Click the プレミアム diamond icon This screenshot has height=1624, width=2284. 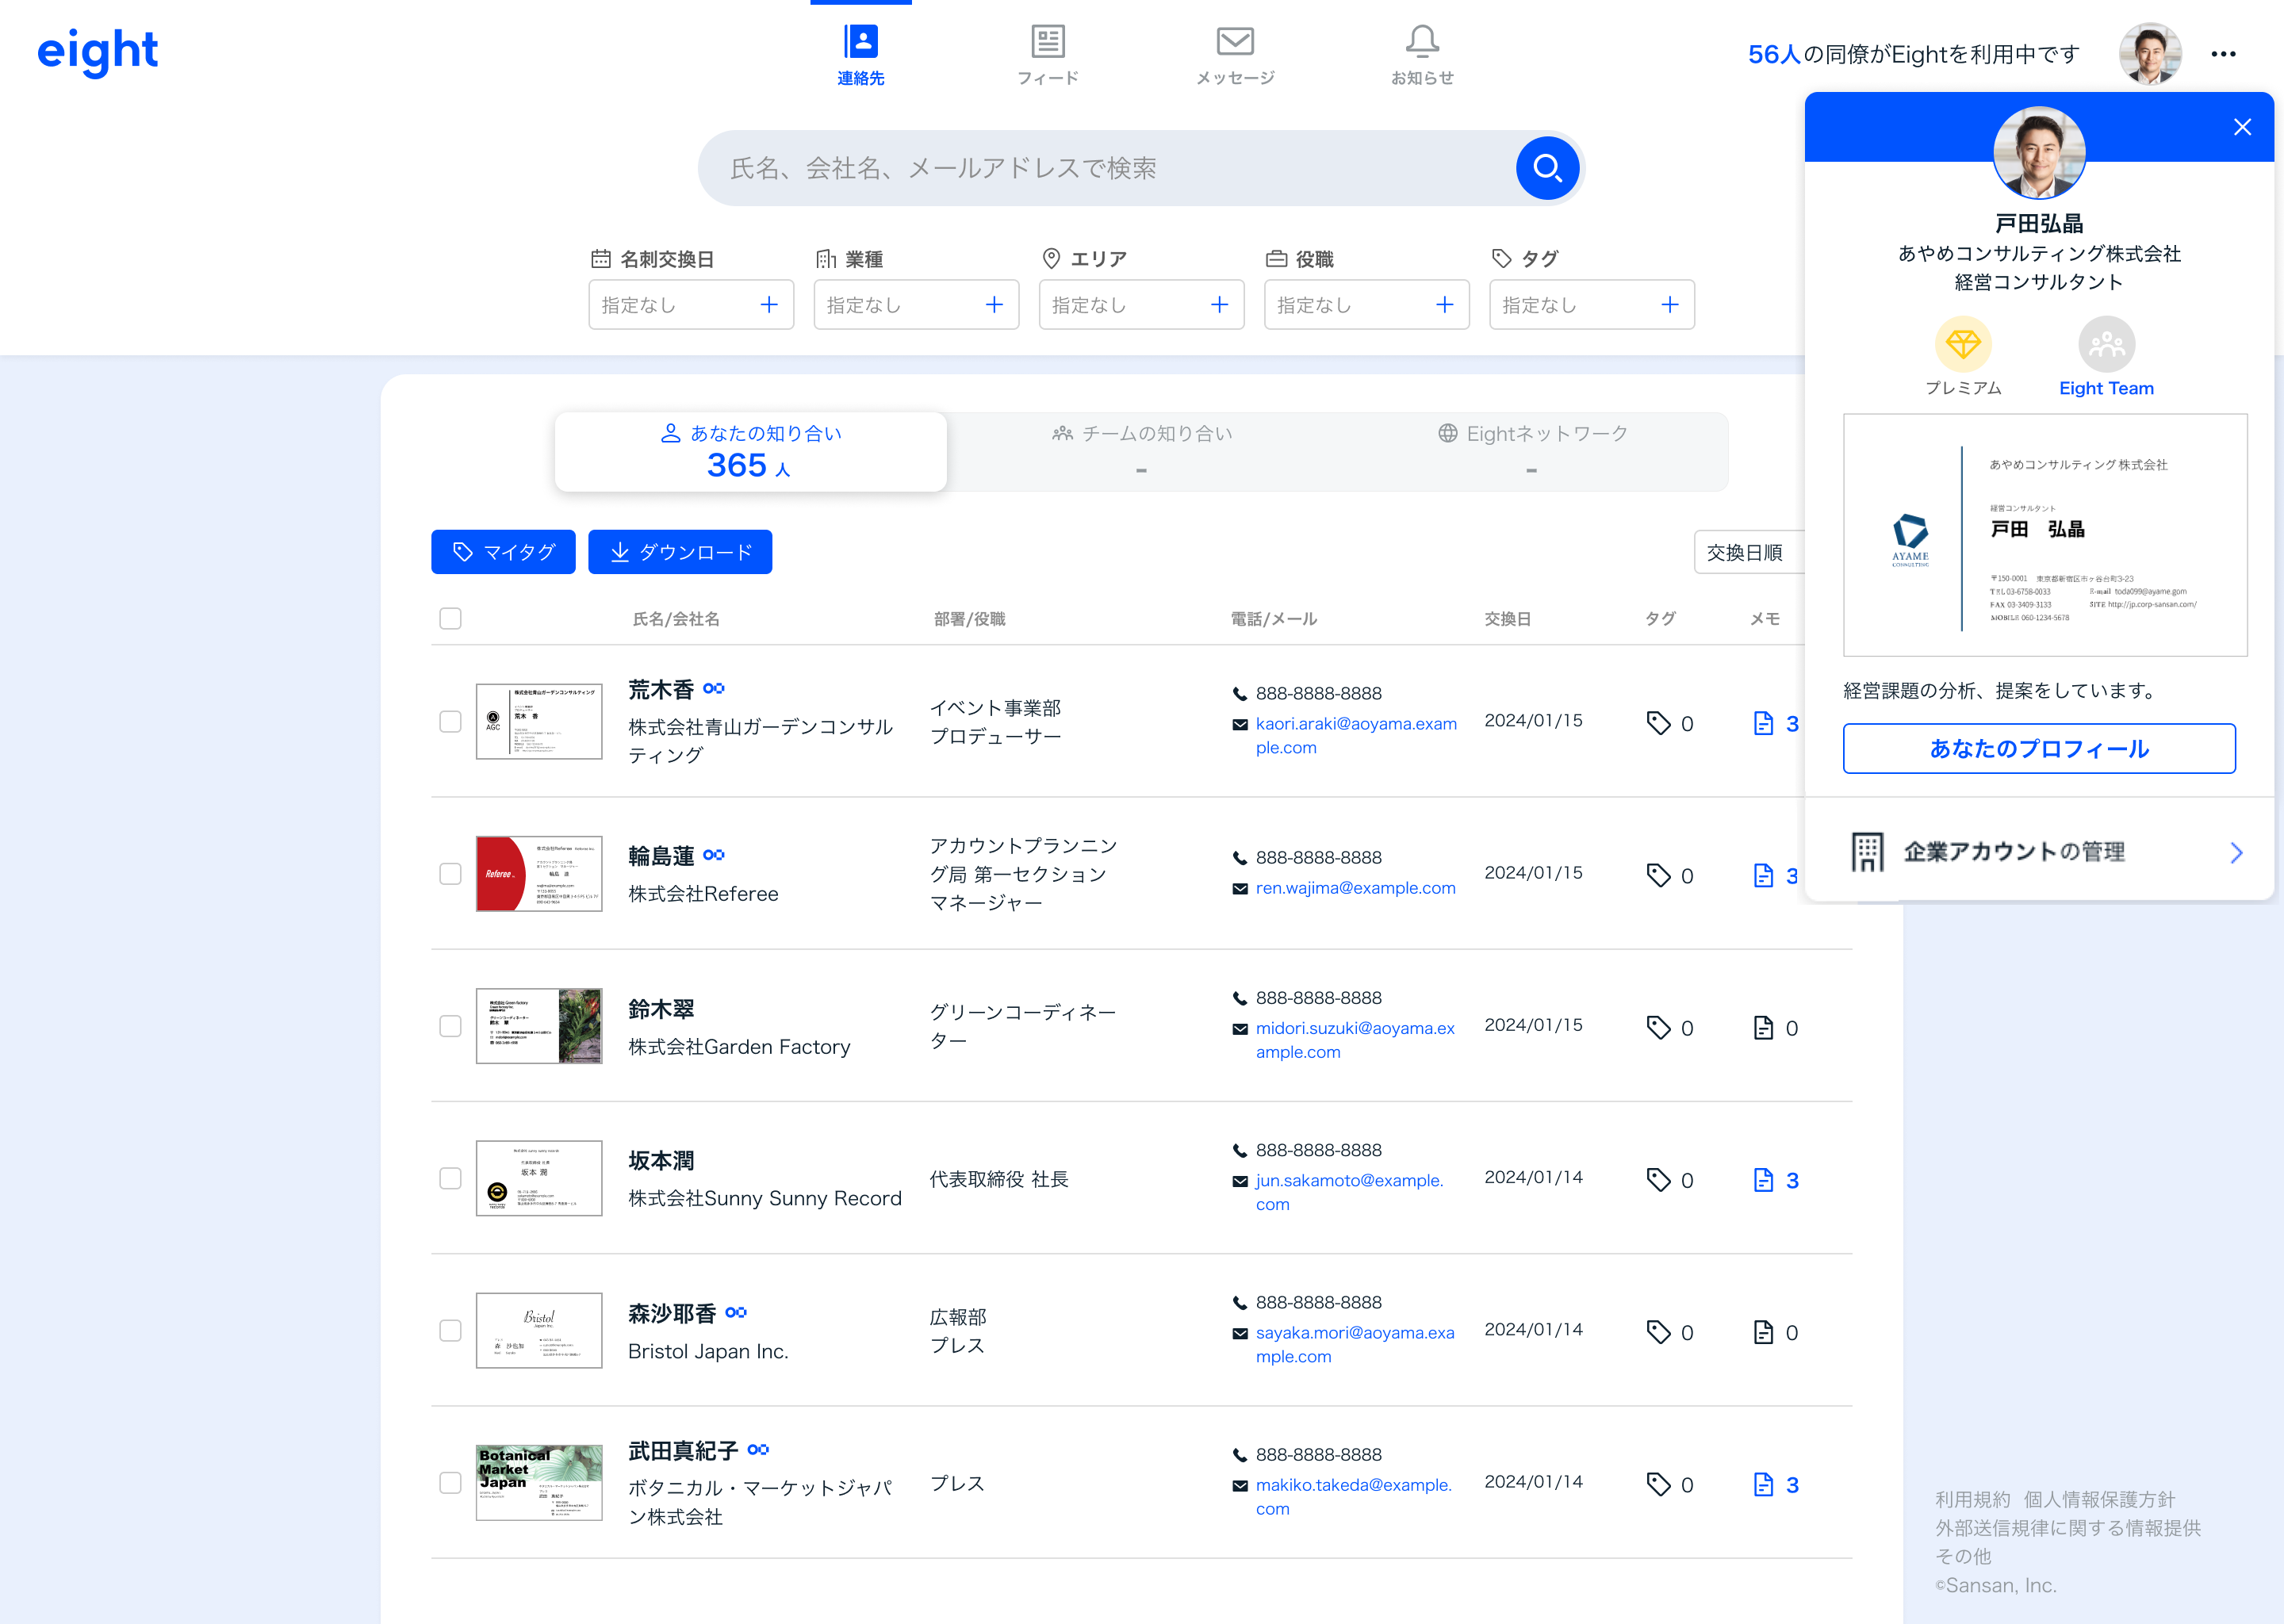(1962, 345)
